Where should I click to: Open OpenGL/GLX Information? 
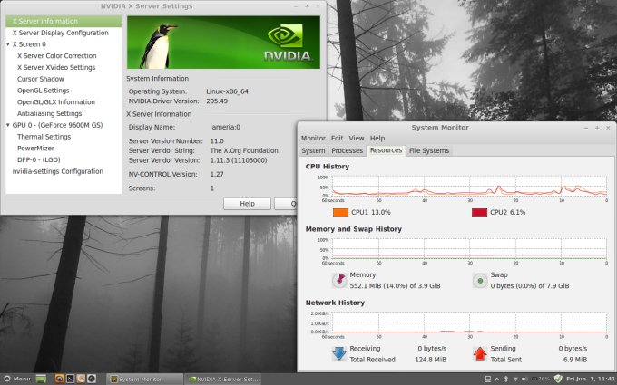56,102
